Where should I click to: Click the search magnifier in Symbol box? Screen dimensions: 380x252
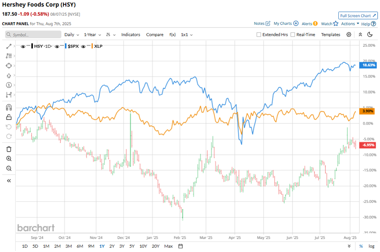tap(8, 35)
